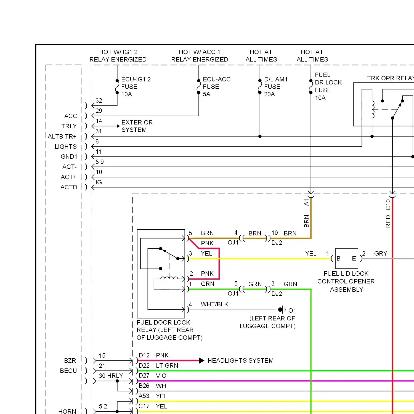Click the ACT+ terminal label
The image size is (414, 414).
pos(69,177)
